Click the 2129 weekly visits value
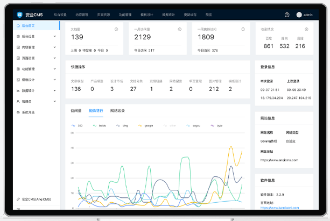Screen dimensions: 330x221 point(143,37)
